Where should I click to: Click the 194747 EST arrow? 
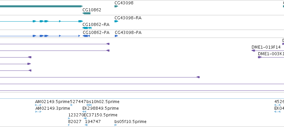pyautogui.click(x=86, y=125)
